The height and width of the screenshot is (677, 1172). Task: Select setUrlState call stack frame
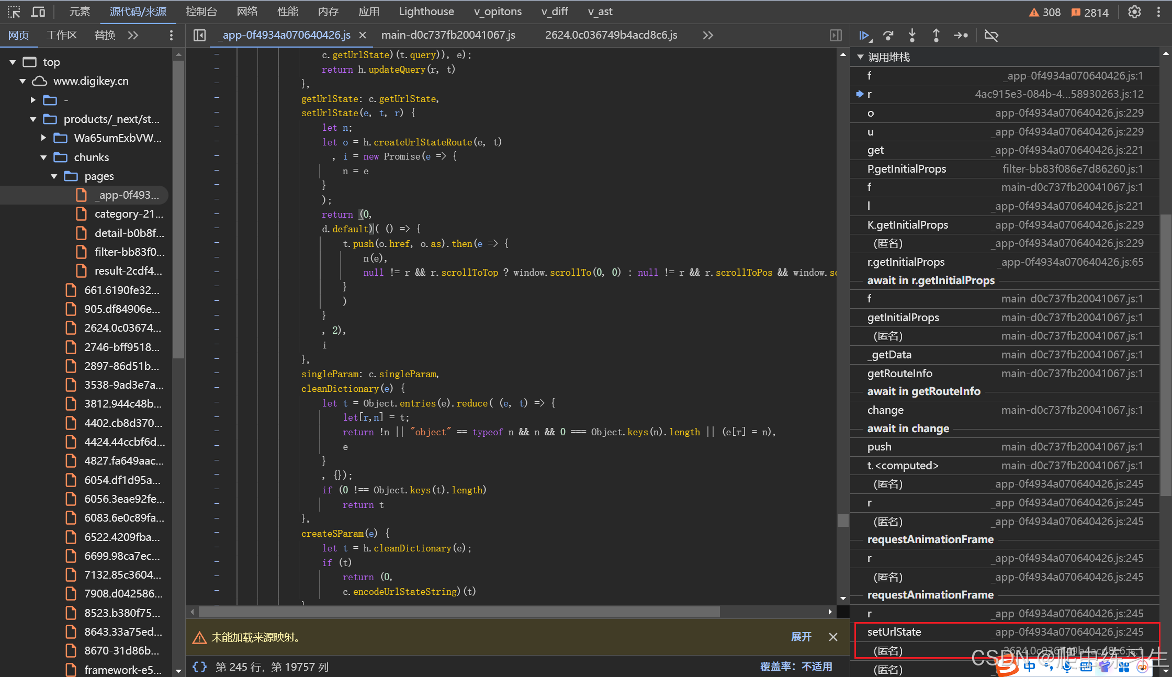894,632
